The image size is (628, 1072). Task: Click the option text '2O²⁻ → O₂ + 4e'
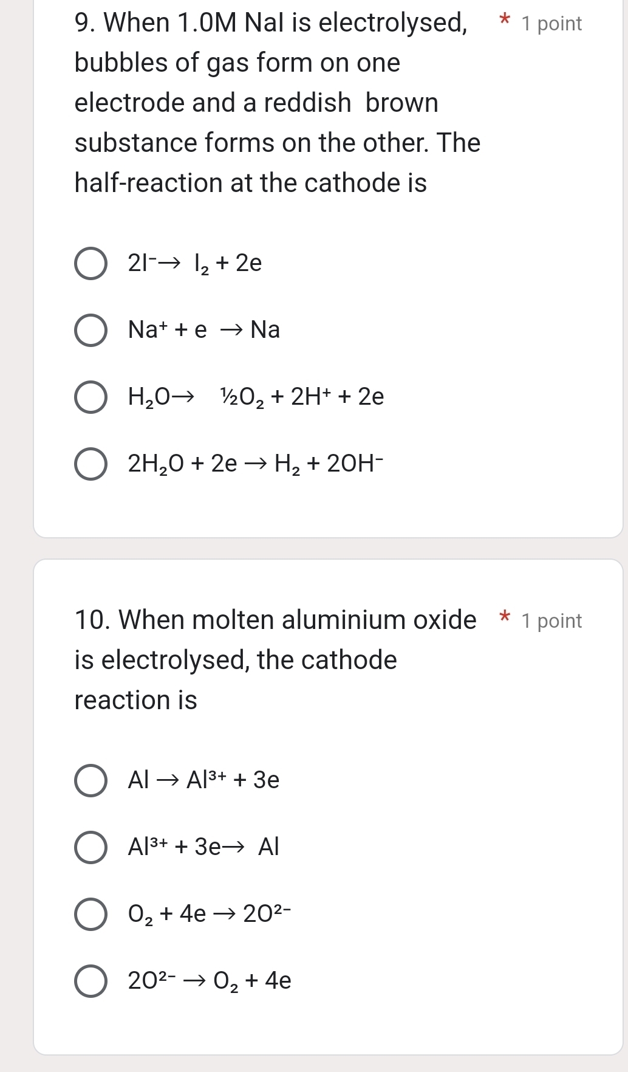210,980
